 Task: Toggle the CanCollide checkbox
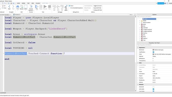coord(153,91)
